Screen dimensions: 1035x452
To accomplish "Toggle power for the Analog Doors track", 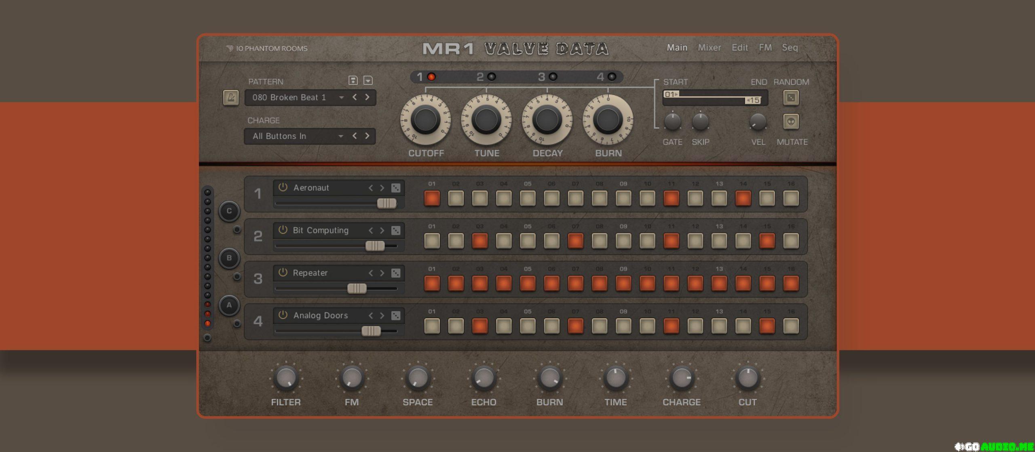I will click(x=283, y=315).
